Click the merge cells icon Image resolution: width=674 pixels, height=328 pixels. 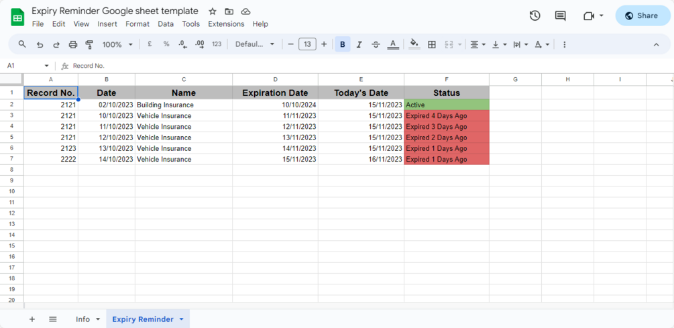tap(449, 44)
